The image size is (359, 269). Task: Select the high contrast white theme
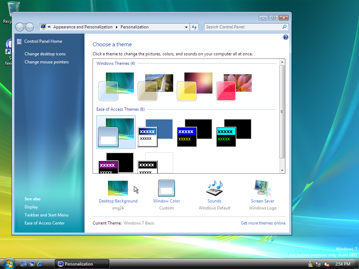155,163
